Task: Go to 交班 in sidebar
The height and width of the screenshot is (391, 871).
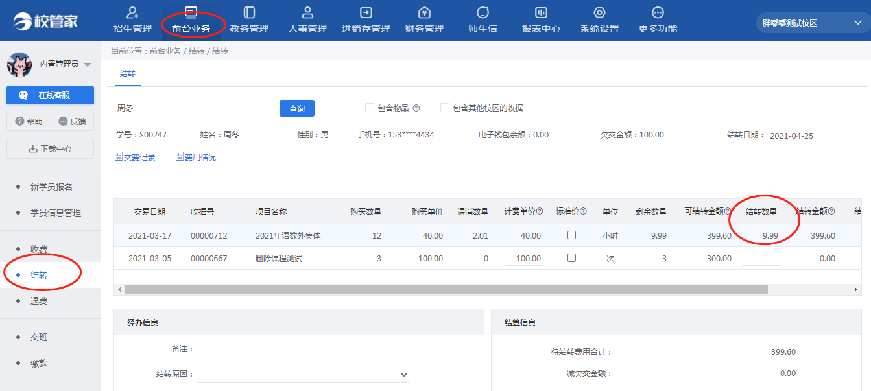Action: click(39, 337)
